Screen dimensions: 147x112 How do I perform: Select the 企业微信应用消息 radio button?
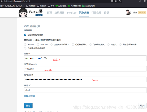coord(25,35)
